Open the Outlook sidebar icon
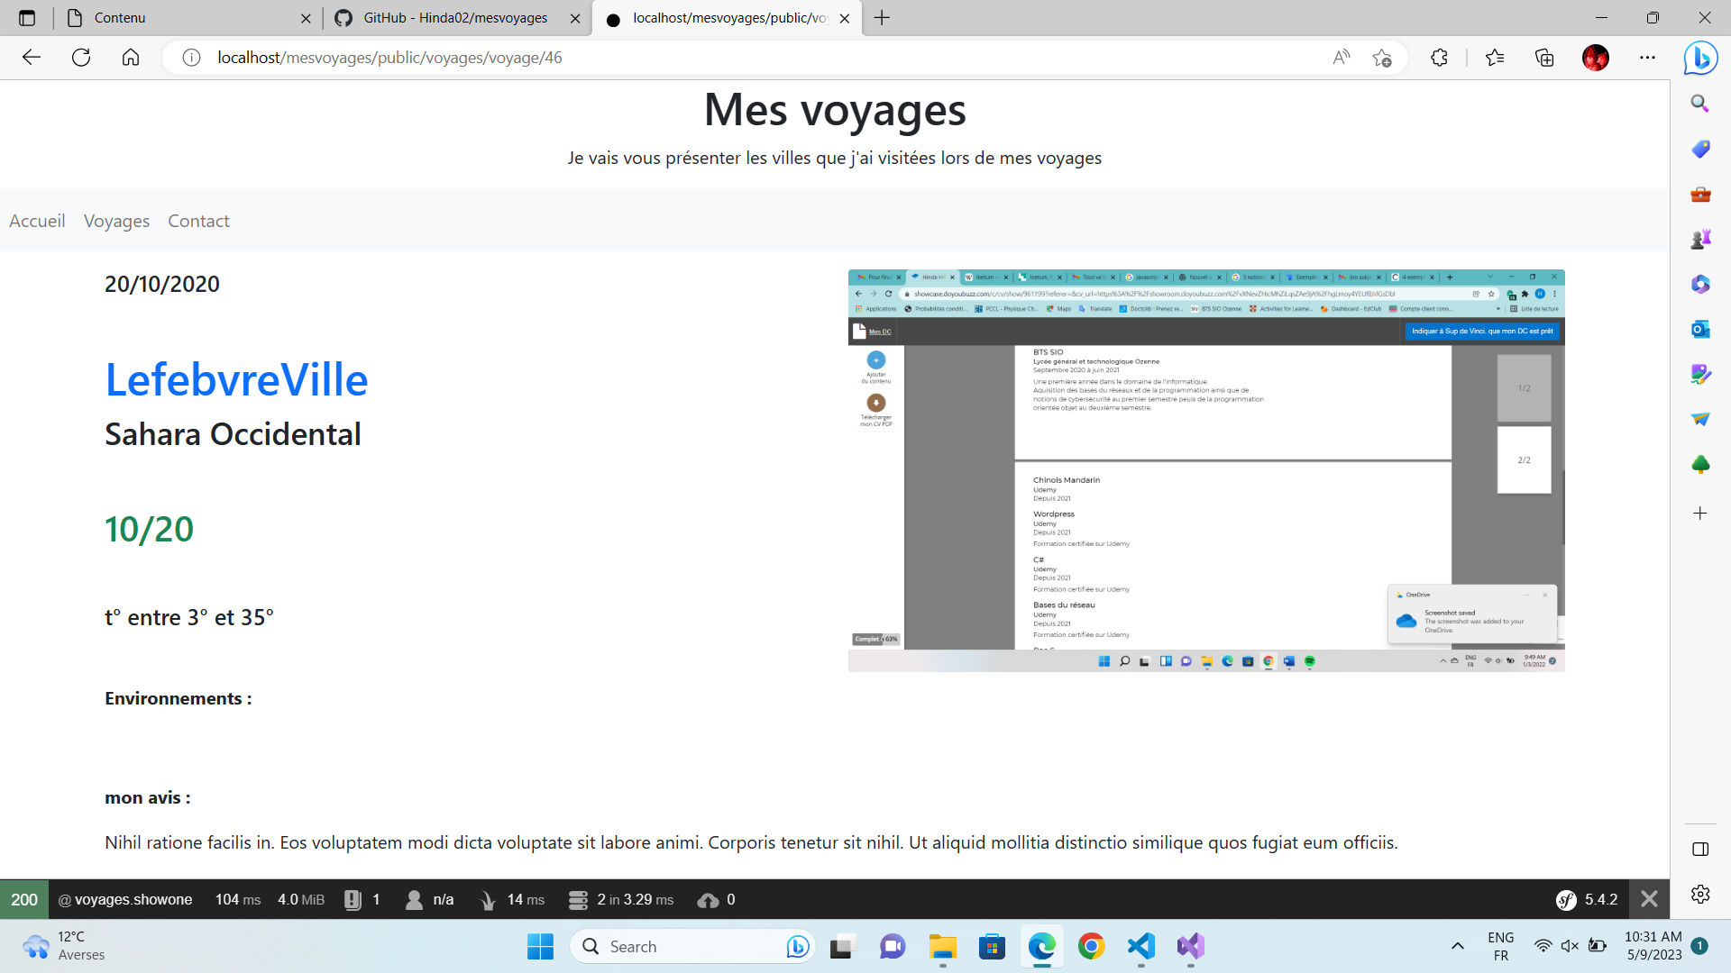The image size is (1731, 973). 1700,329
